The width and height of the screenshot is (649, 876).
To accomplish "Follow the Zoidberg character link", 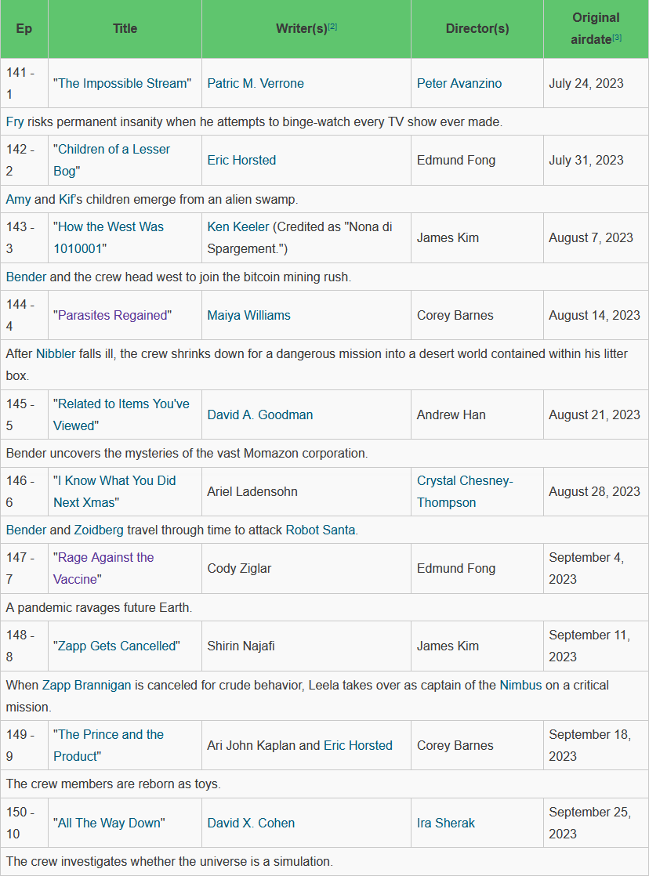I will [x=99, y=530].
